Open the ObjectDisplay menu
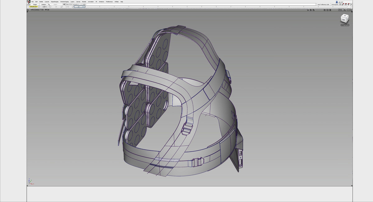This screenshot has height=202, width=373. coord(54,2)
